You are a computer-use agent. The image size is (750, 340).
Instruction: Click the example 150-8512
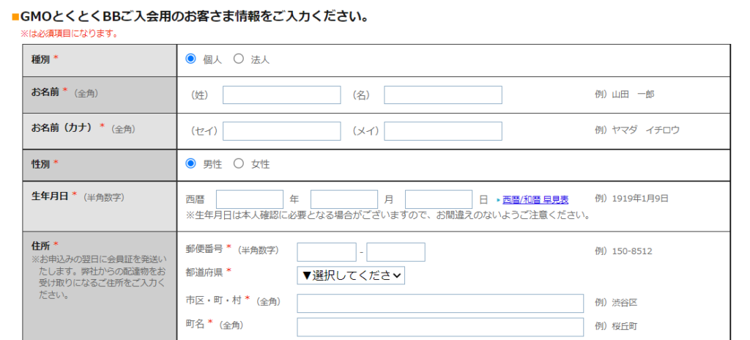pyautogui.click(x=632, y=251)
